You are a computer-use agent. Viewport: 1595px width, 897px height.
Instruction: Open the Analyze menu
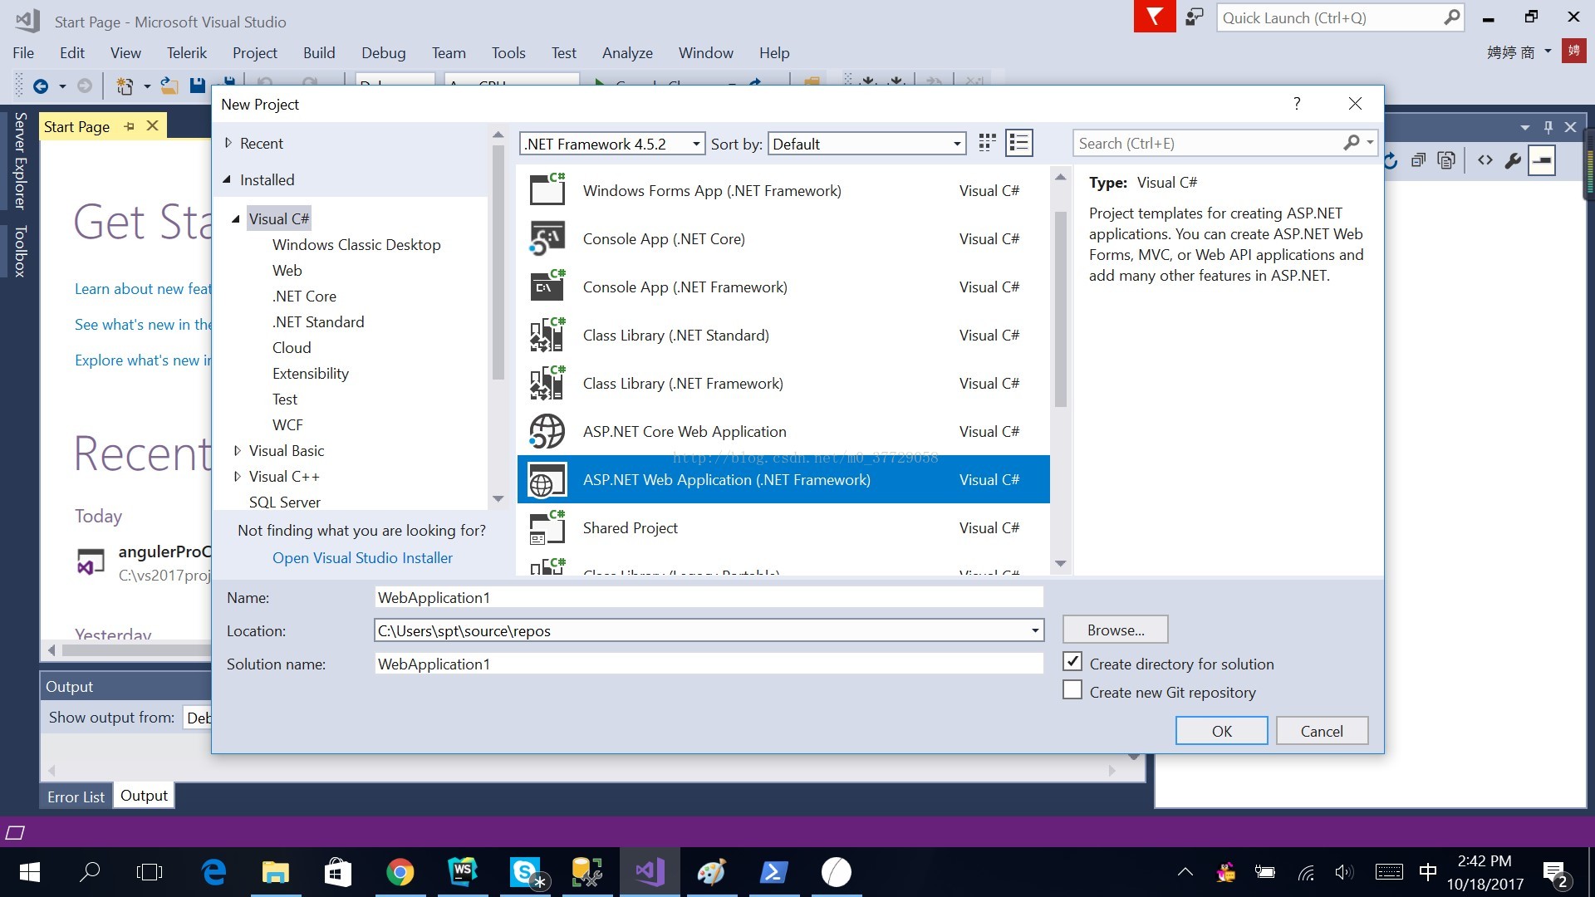(627, 52)
